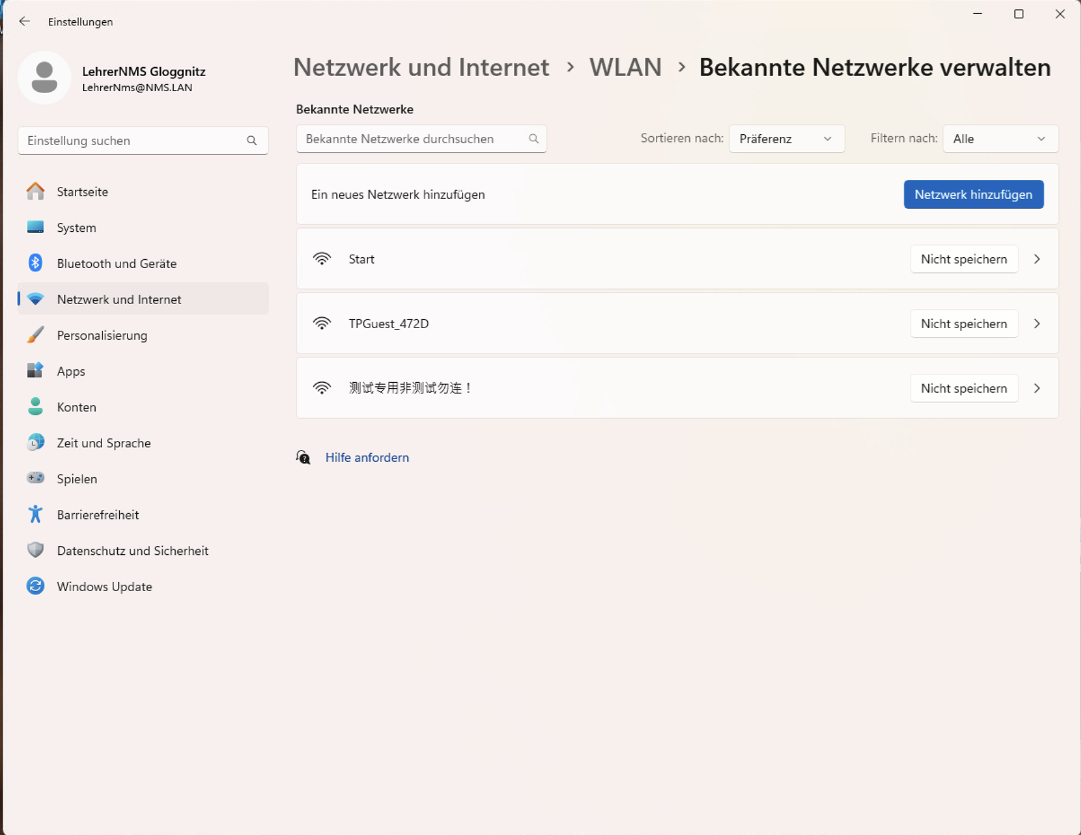The width and height of the screenshot is (1081, 835).
Task: Forget the Start network via Nicht speichern
Action: click(963, 259)
